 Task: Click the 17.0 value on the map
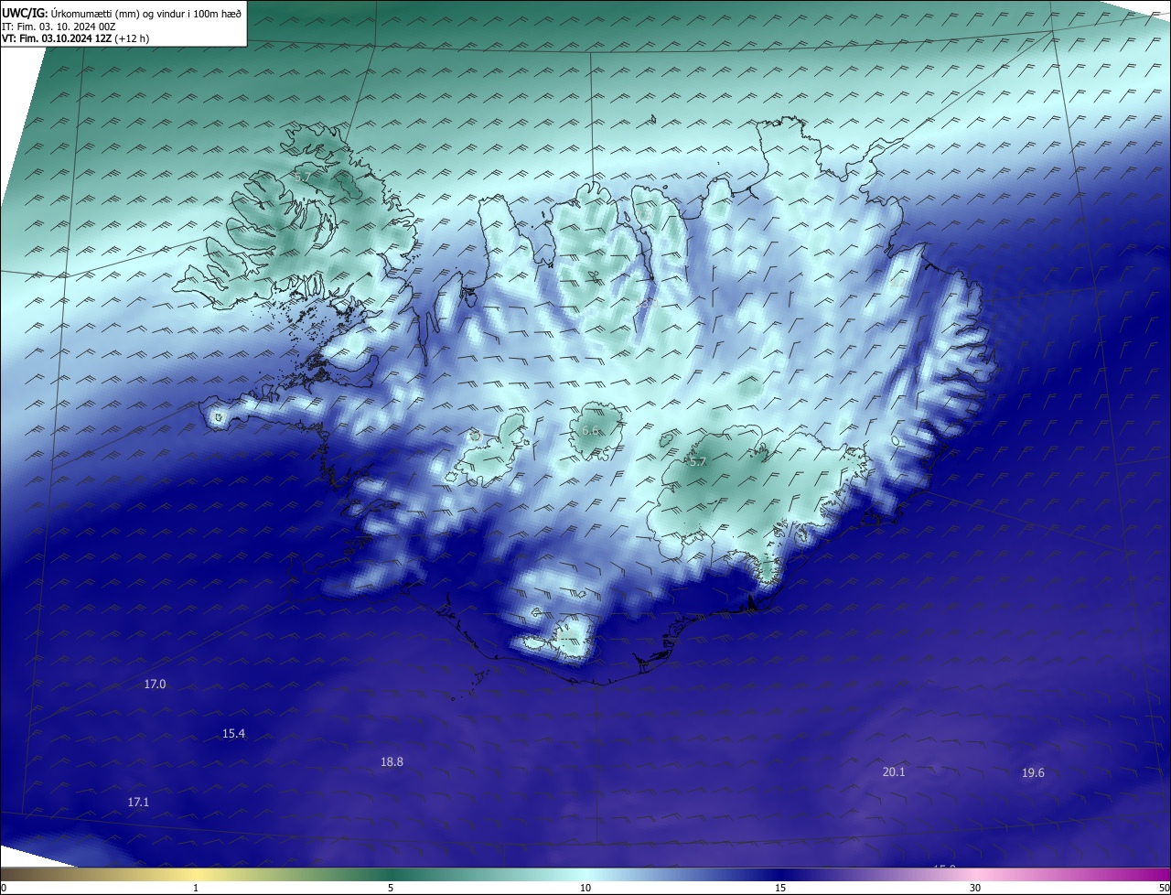(x=156, y=685)
